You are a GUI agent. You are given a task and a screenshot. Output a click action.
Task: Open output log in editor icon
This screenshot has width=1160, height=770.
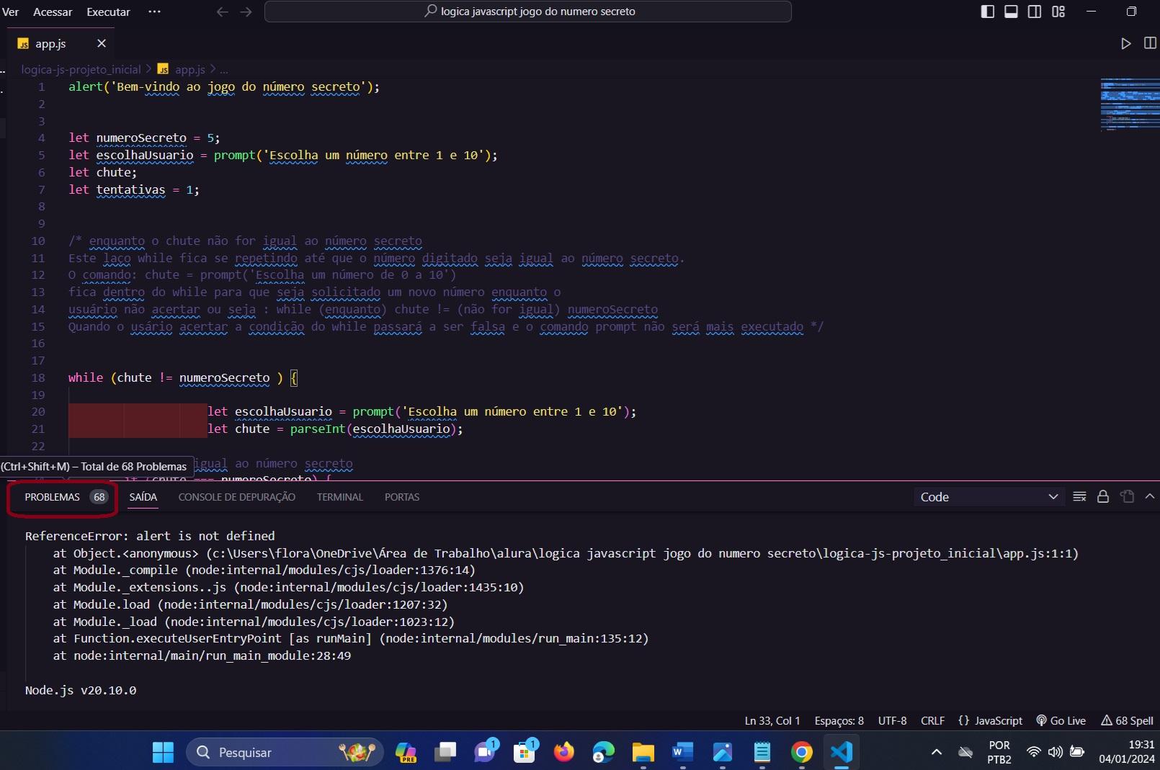pos(1128,496)
